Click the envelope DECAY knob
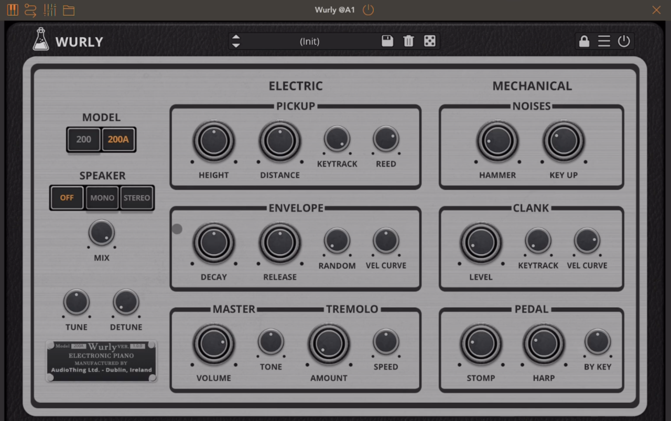 214,242
